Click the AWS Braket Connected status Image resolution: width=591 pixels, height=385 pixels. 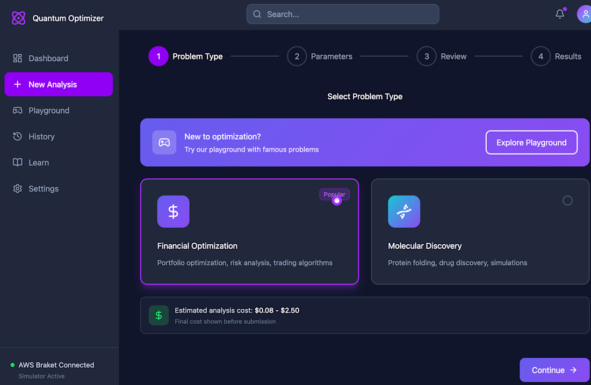(56, 365)
